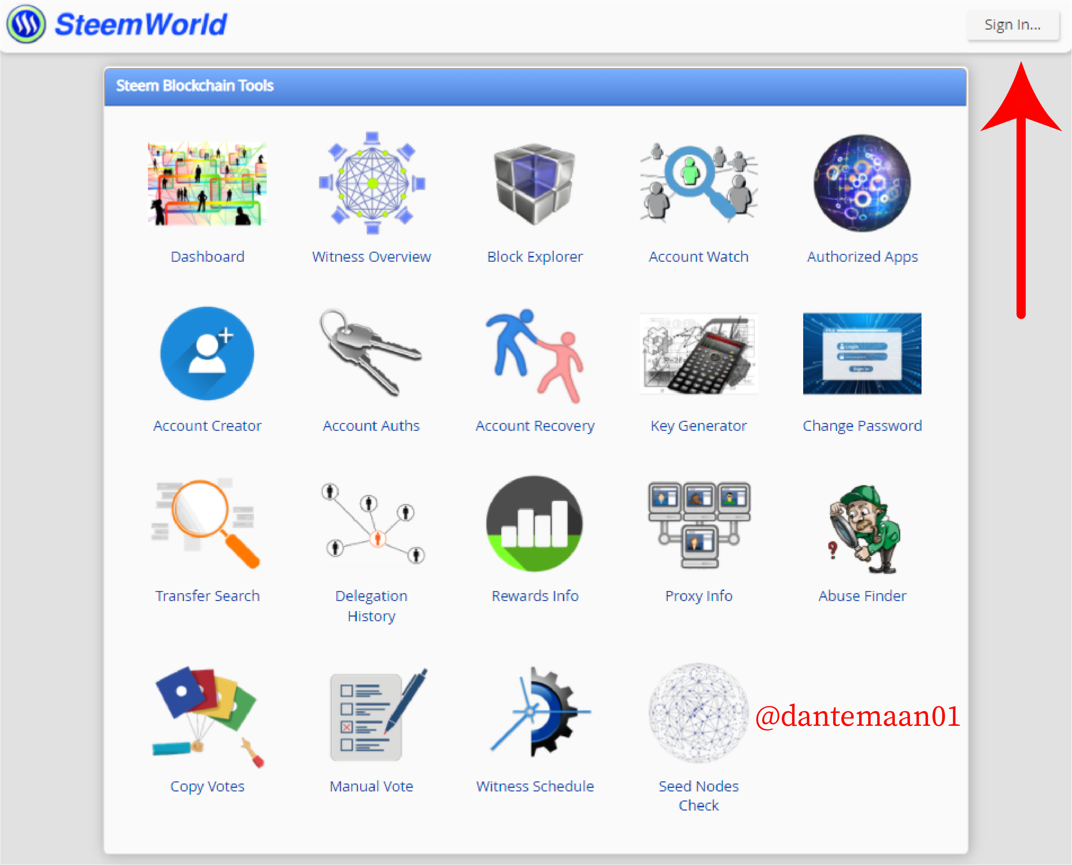Follow the Proxy Info text link
Screen dimensions: 1072x865
(x=699, y=596)
